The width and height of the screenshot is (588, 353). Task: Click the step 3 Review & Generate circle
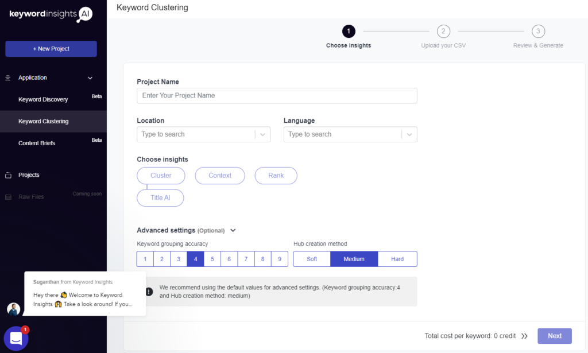click(538, 32)
